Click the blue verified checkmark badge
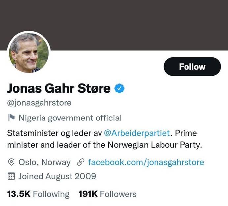Image resolution: width=228 pixels, height=206 pixels. click(x=119, y=88)
